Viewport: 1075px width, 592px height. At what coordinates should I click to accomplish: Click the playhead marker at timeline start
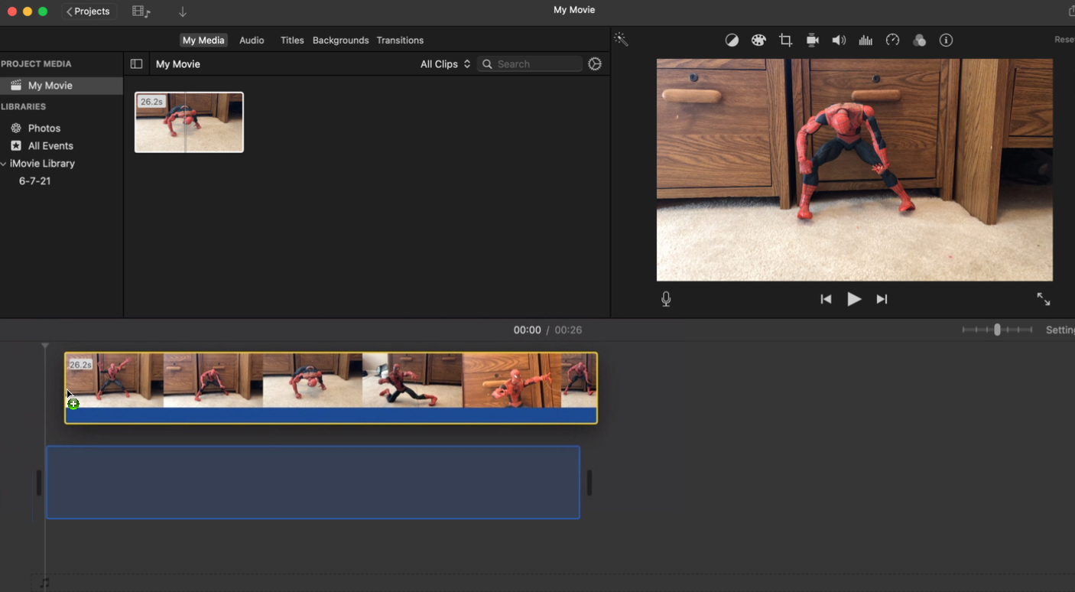point(45,346)
